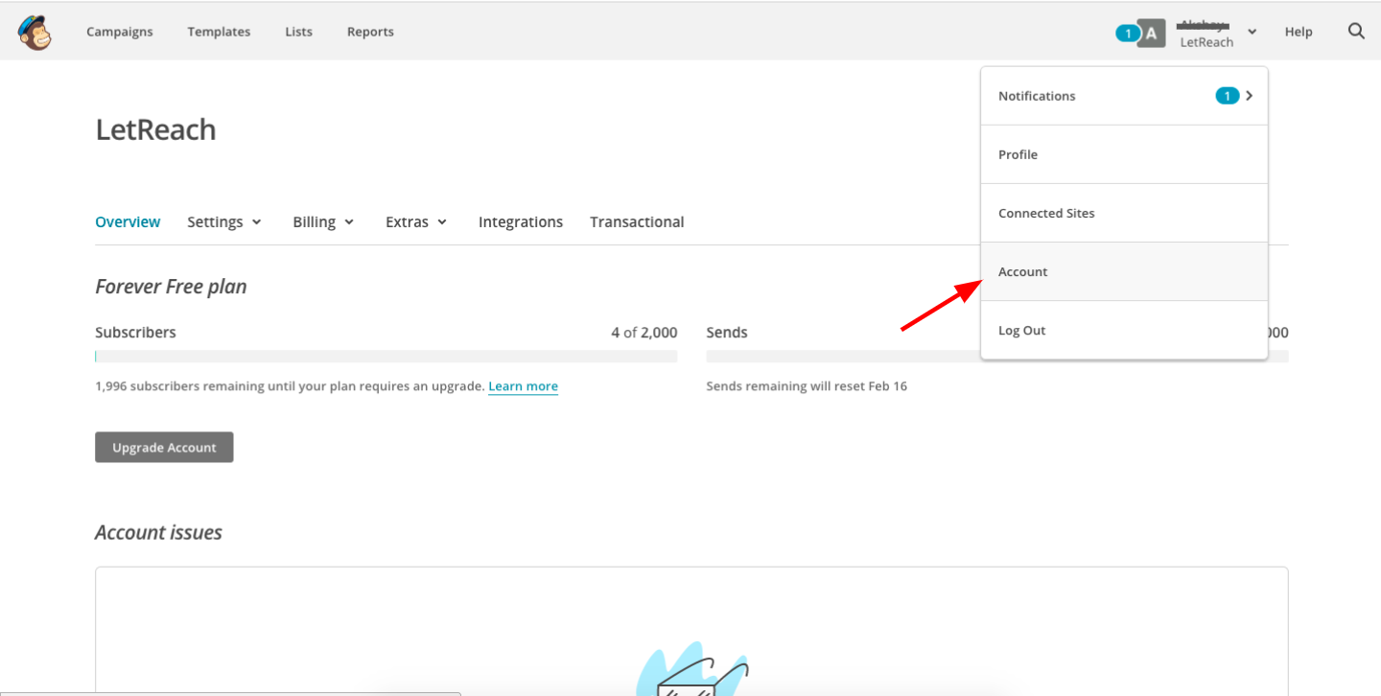Switch to the Transactional tab

(637, 221)
